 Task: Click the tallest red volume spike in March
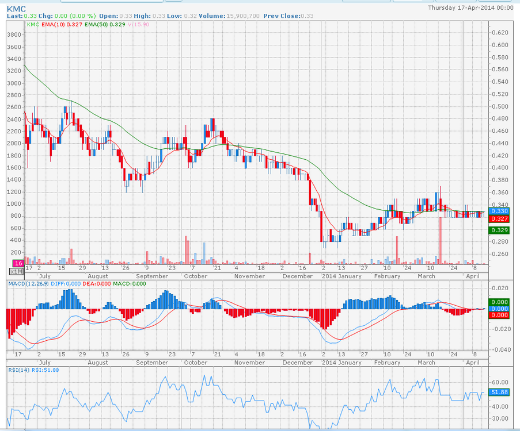point(440,240)
